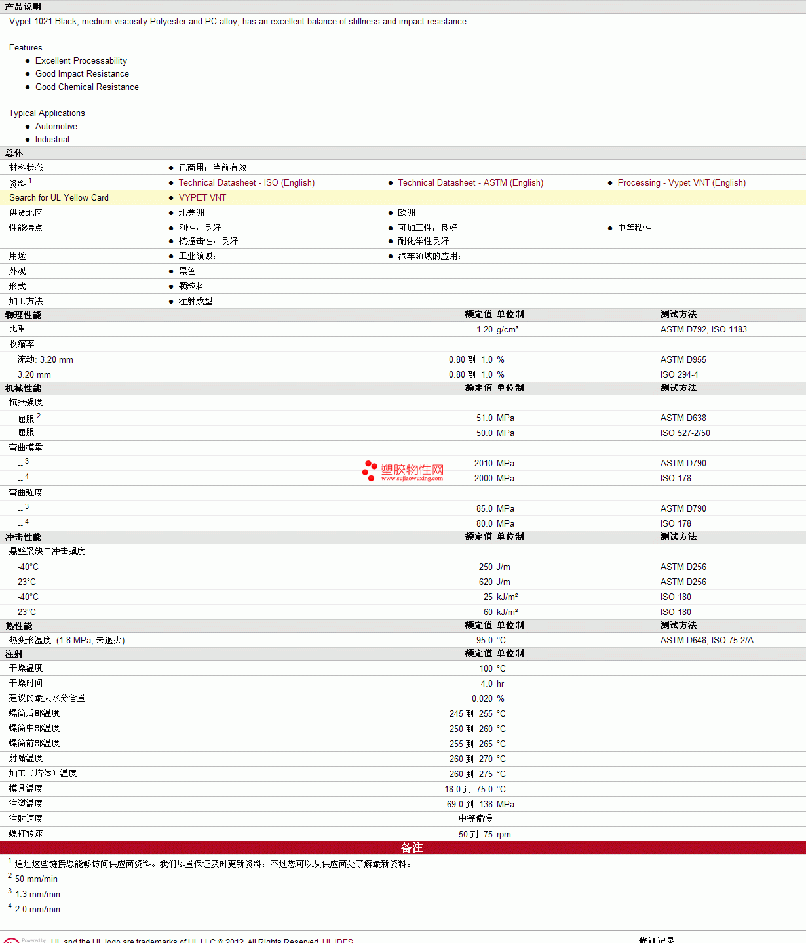The height and width of the screenshot is (943, 806).
Task: Select the 'Automotive' application bullet
Action: pyautogui.click(x=56, y=127)
